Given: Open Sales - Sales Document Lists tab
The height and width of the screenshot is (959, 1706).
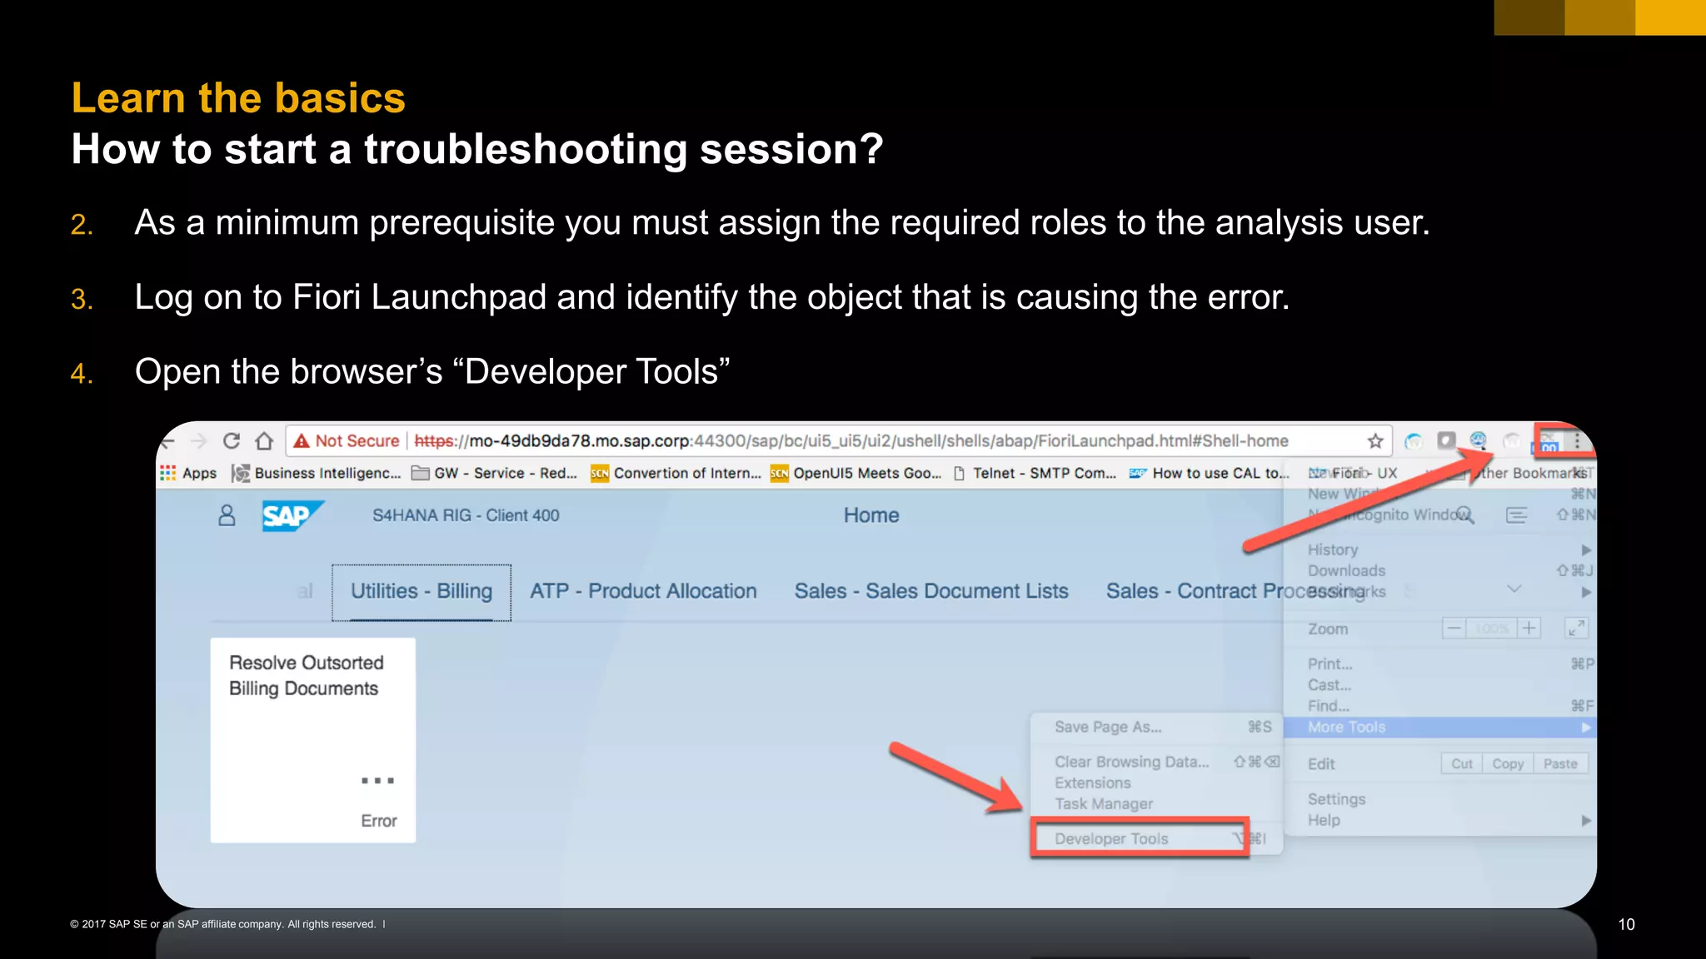Looking at the screenshot, I should point(931,592).
